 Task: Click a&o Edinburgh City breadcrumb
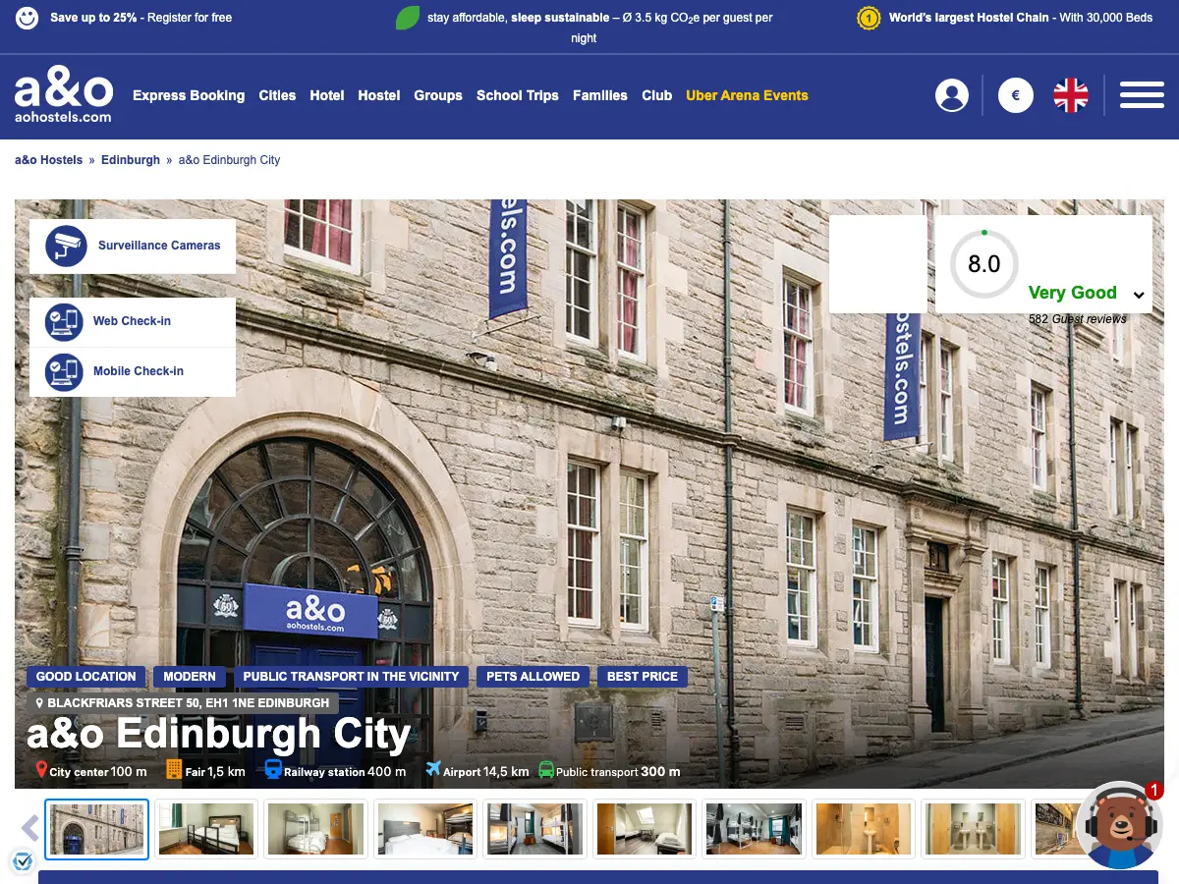click(229, 160)
